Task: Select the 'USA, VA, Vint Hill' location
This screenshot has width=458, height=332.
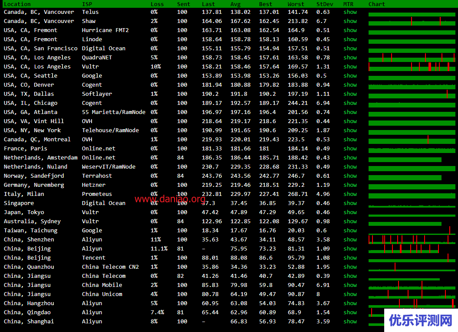Action: tap(34, 121)
